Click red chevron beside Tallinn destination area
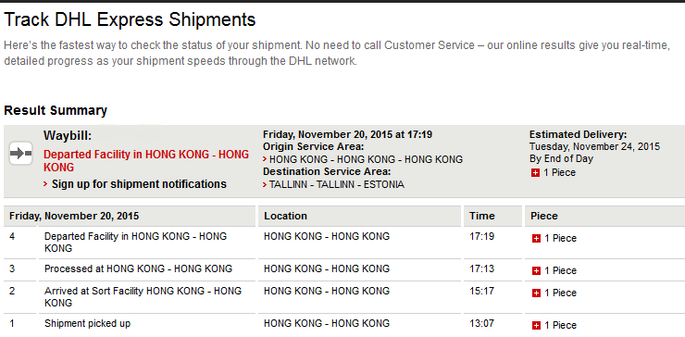 265,185
